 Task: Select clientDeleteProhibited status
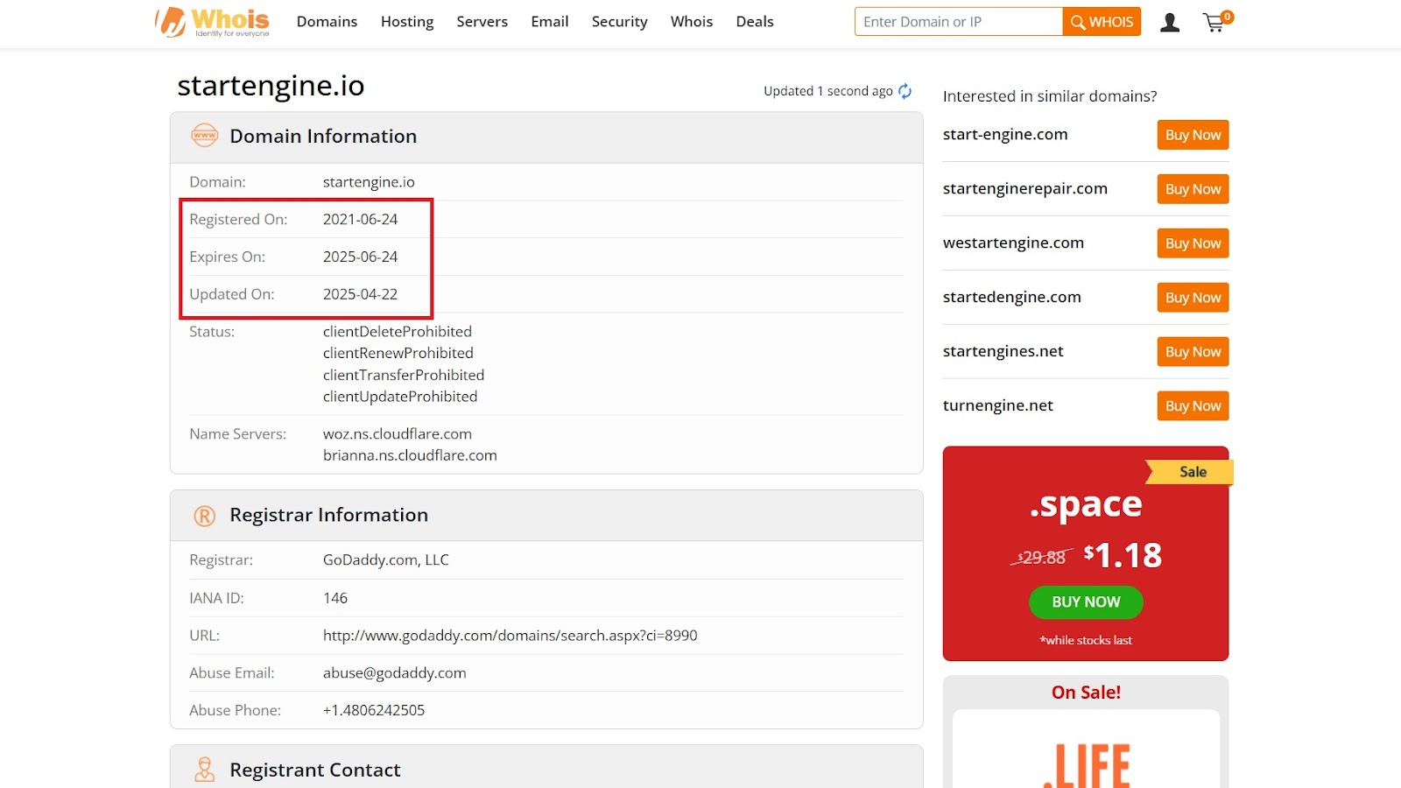398,332
